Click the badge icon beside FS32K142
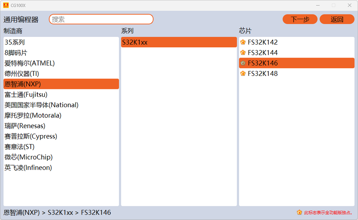 (243, 42)
